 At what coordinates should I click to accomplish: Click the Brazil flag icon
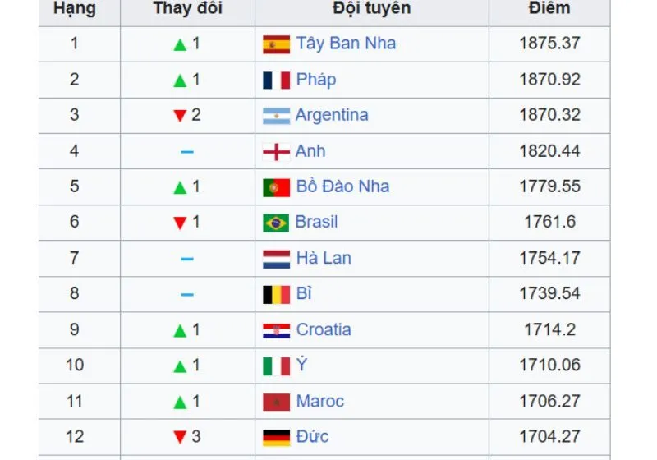[276, 223]
